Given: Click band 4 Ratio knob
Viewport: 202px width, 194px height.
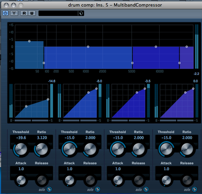Looking at the screenshot, I should pyautogui.click(x=187, y=149).
